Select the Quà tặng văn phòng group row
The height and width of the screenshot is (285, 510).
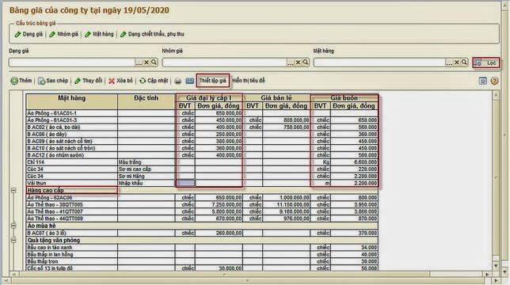point(202,240)
